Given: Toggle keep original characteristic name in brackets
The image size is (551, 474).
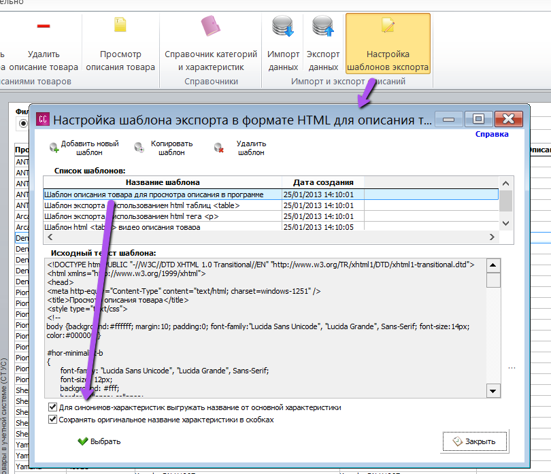Looking at the screenshot, I should tap(52, 419).
